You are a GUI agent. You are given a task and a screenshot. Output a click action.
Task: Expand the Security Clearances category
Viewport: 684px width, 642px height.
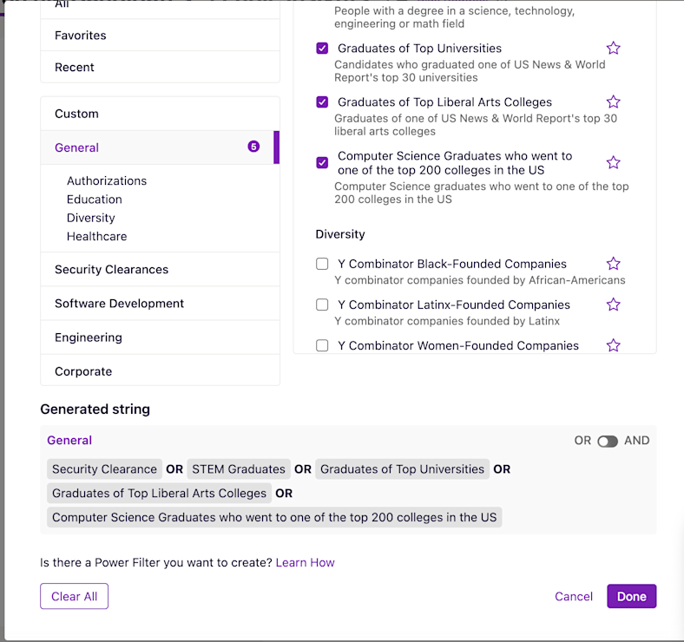point(111,270)
